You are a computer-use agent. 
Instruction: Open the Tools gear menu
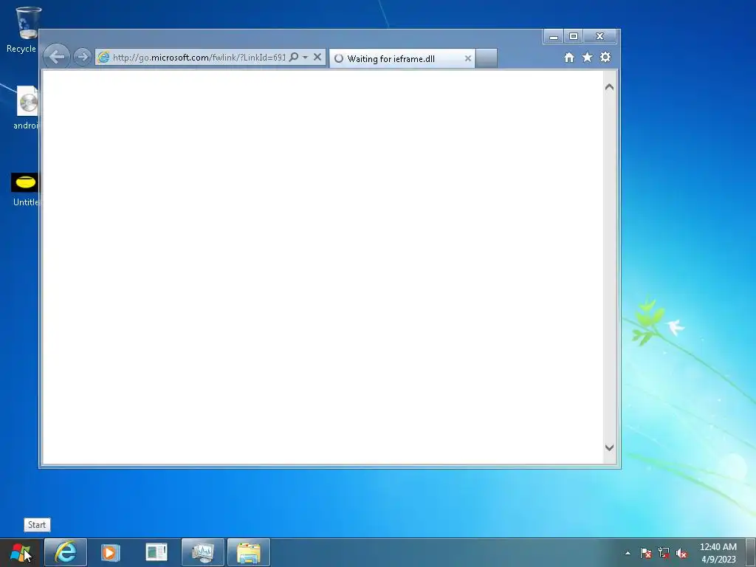click(605, 58)
